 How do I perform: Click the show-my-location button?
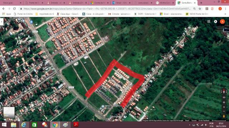click(x=224, y=102)
